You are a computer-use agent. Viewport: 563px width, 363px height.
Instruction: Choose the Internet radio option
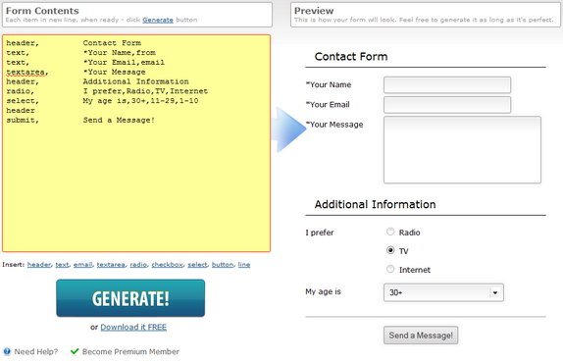390,269
